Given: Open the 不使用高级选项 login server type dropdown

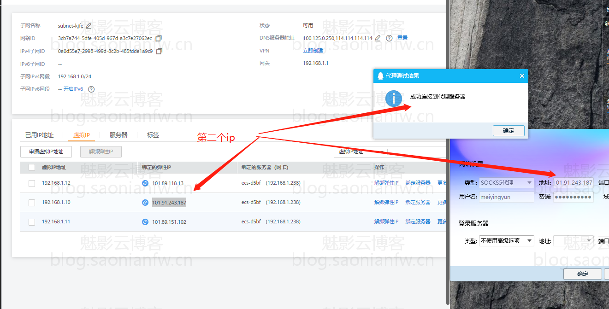Looking at the screenshot, I should 507,241.
